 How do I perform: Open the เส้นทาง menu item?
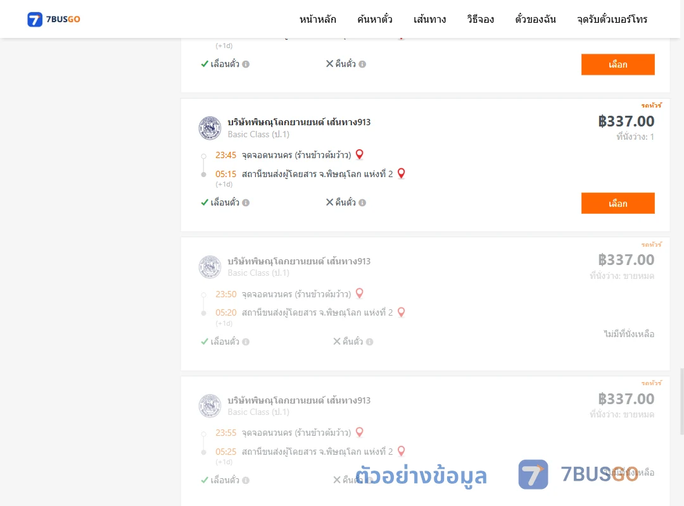coord(429,19)
